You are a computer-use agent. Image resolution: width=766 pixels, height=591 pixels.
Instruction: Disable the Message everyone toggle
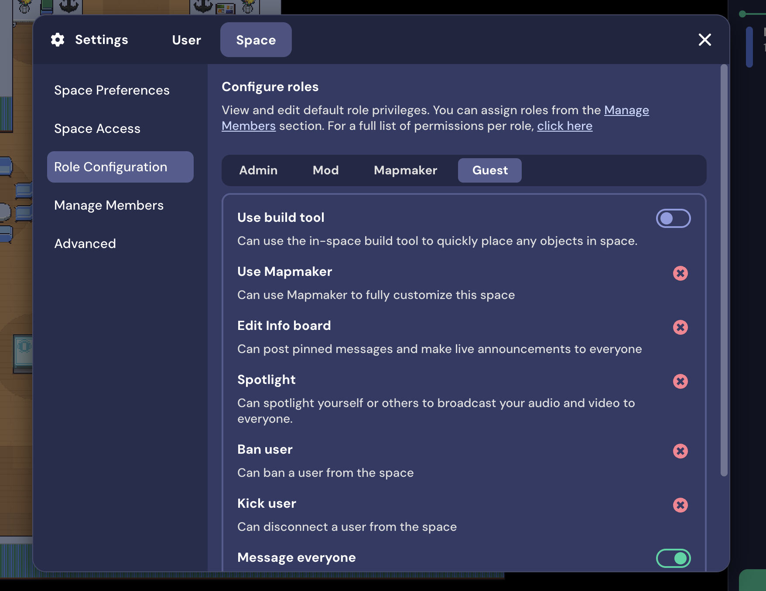[673, 558]
